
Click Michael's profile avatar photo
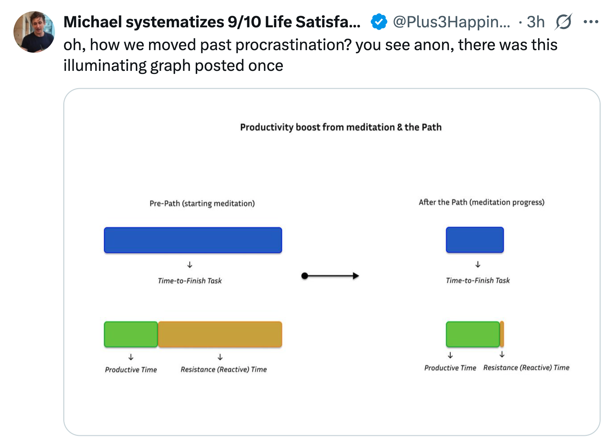pyautogui.click(x=34, y=32)
